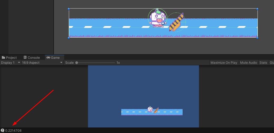The height and width of the screenshot is (133, 274).
Task: Open the 16:9 Aspect dropdown
Action: (42, 63)
